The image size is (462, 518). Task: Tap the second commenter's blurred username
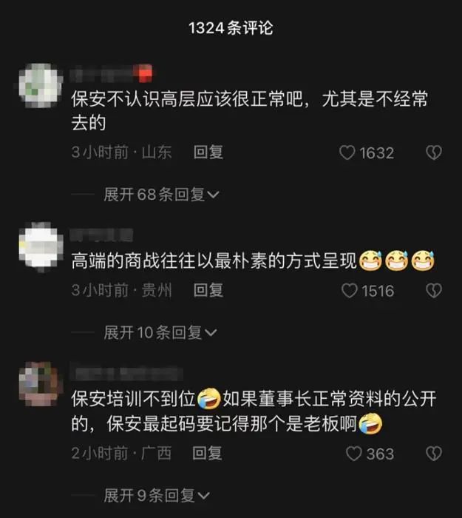(x=102, y=235)
